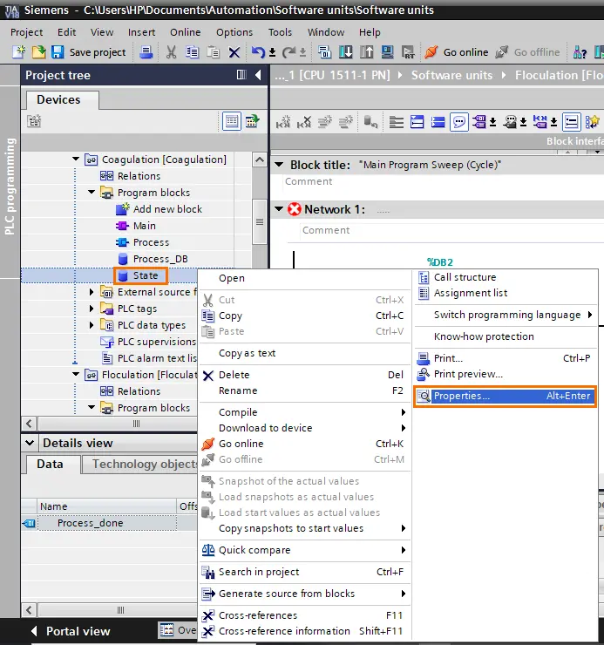Open the Compile submenu in context menu
Viewport: 604px width, 645px height.
(x=304, y=412)
